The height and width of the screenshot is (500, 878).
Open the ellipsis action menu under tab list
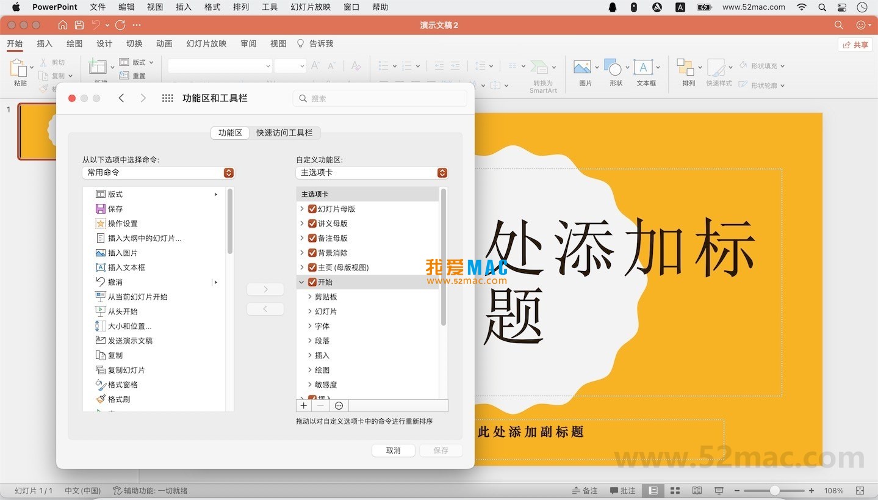coord(339,405)
